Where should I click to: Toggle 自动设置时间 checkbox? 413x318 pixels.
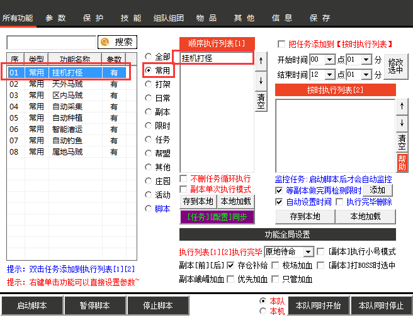(280, 202)
